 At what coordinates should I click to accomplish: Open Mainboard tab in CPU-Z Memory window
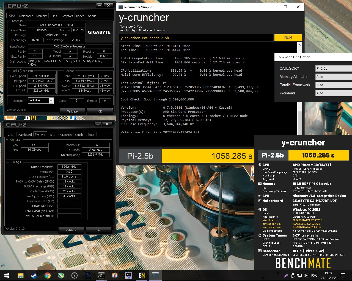[25, 135]
